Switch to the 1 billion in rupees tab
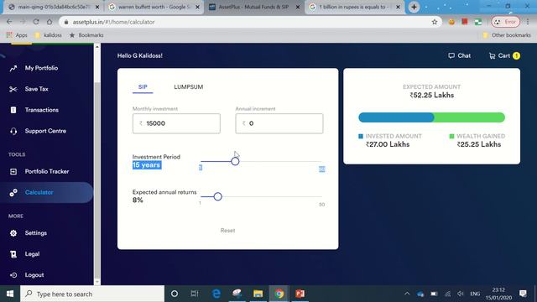537x302 pixels. click(354, 7)
